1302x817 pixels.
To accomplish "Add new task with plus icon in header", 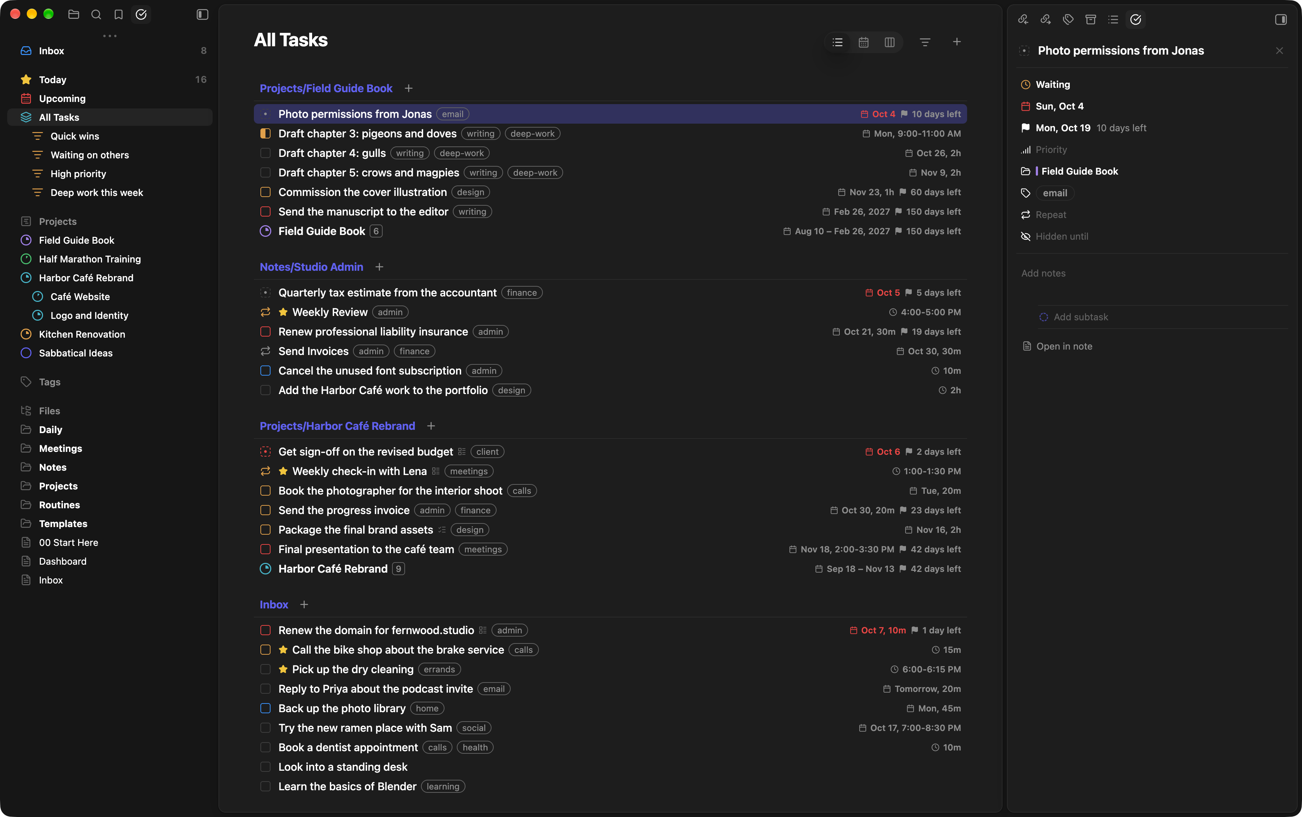I will pyautogui.click(x=956, y=42).
